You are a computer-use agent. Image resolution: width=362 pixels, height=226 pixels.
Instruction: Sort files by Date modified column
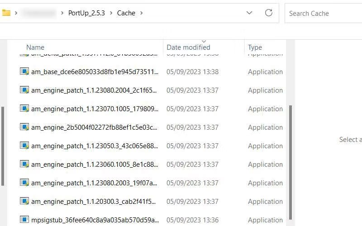(x=188, y=47)
